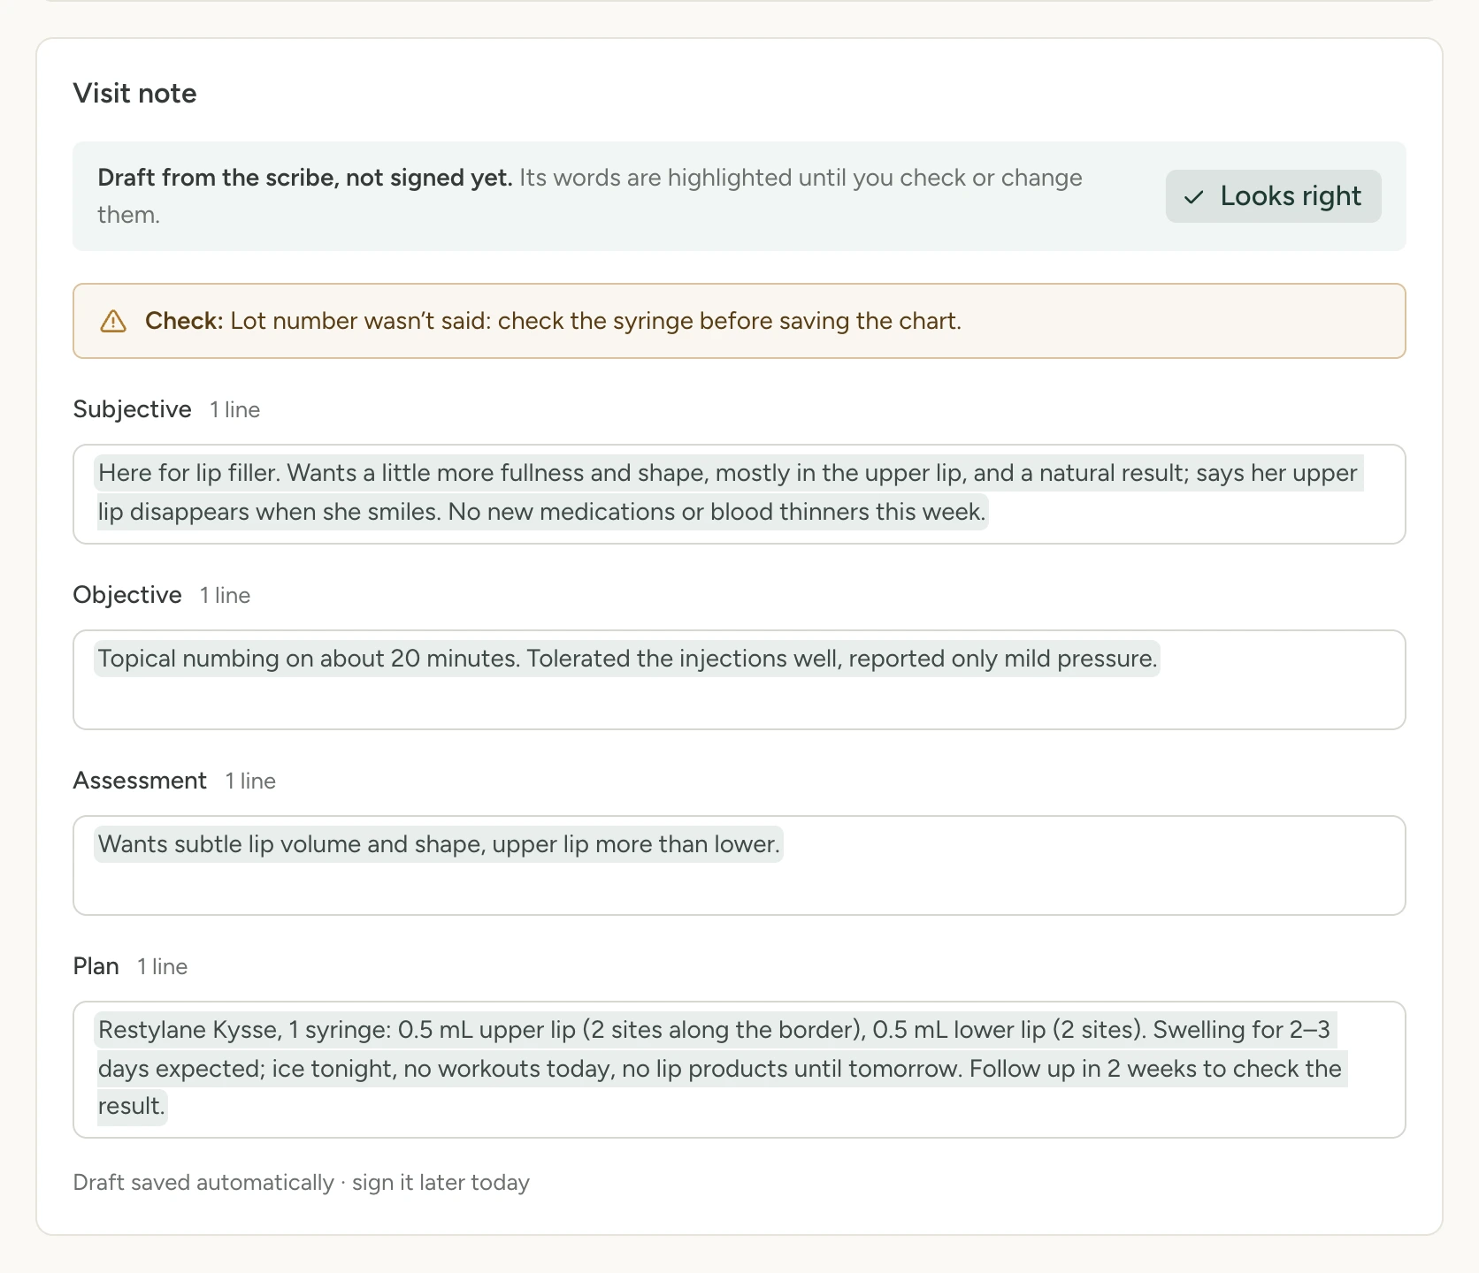Click into the Subjective text field
The image size is (1479, 1273).
[739, 494]
